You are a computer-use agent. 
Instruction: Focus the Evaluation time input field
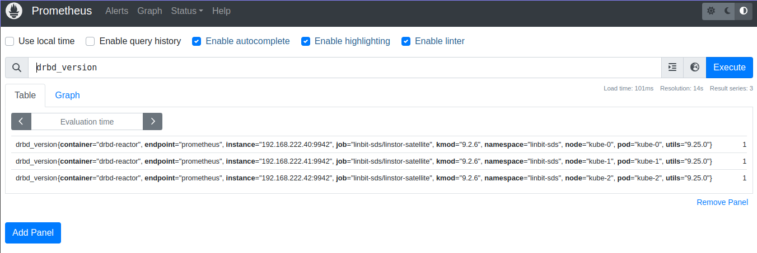(87, 122)
